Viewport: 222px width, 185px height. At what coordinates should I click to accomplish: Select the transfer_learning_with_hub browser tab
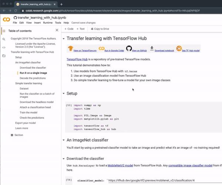(36, 4)
